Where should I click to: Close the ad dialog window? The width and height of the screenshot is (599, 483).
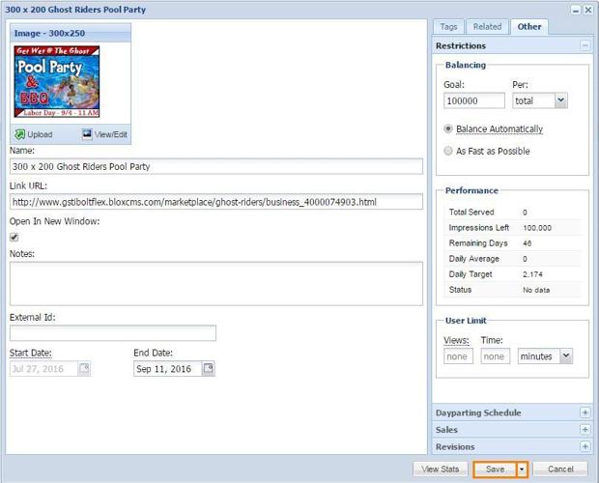588,10
